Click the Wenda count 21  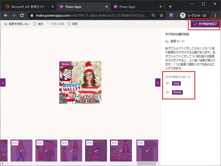168,92
